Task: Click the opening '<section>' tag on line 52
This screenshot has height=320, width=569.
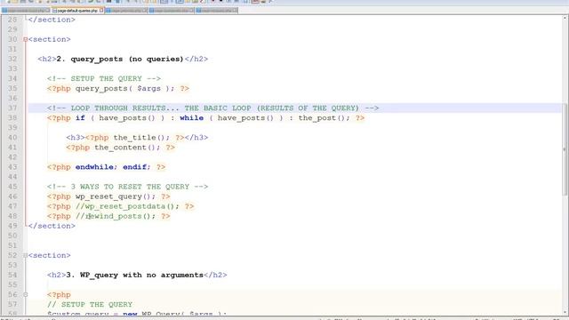Action: click(50, 255)
